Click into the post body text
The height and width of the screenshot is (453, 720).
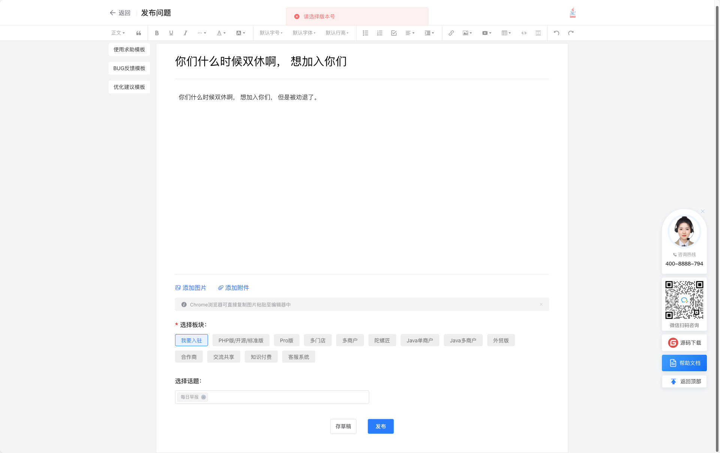(x=249, y=97)
